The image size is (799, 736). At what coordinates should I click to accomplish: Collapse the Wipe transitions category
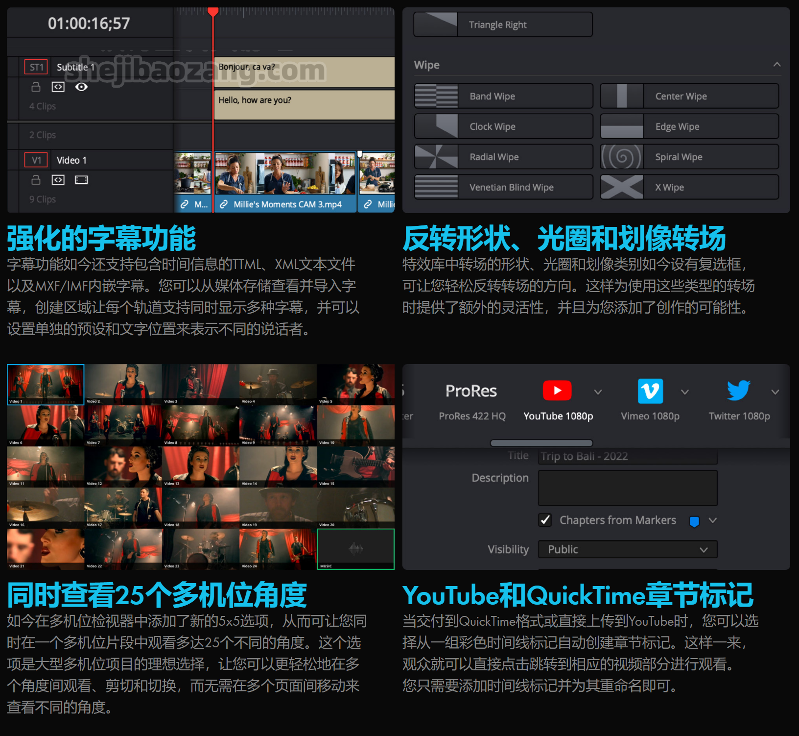[777, 64]
